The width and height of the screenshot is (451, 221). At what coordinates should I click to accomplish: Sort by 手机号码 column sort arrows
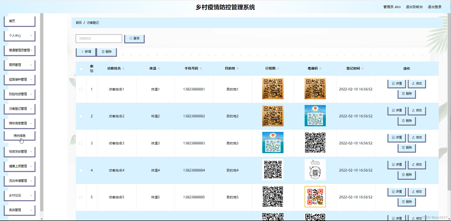201,69
